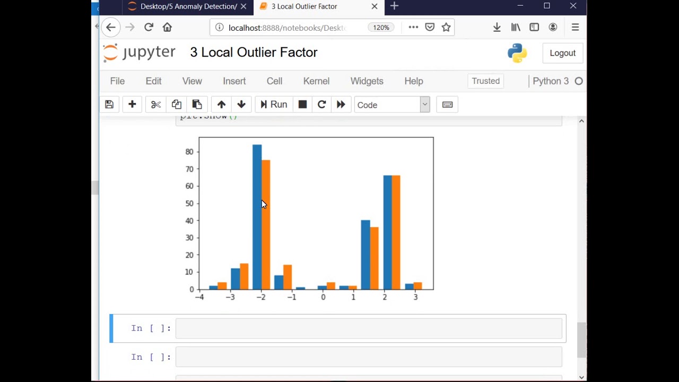Open the Widgets menu
Image resolution: width=679 pixels, height=382 pixels.
click(x=367, y=81)
